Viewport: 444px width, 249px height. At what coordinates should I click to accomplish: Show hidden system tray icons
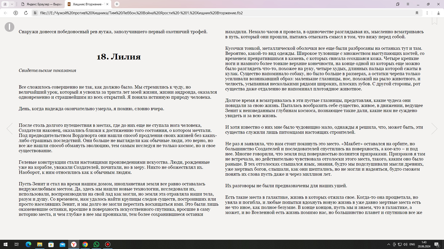(389, 244)
